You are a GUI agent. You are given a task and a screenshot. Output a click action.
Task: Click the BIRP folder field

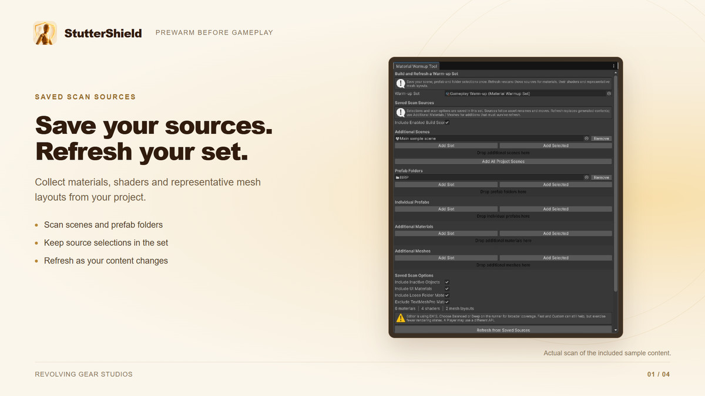point(492,177)
